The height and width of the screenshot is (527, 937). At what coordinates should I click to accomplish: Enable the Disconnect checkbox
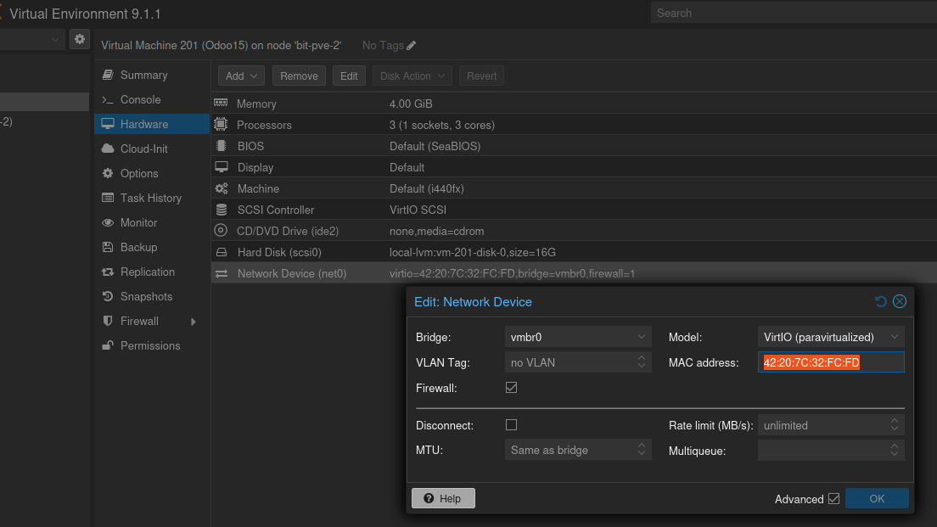click(x=511, y=425)
